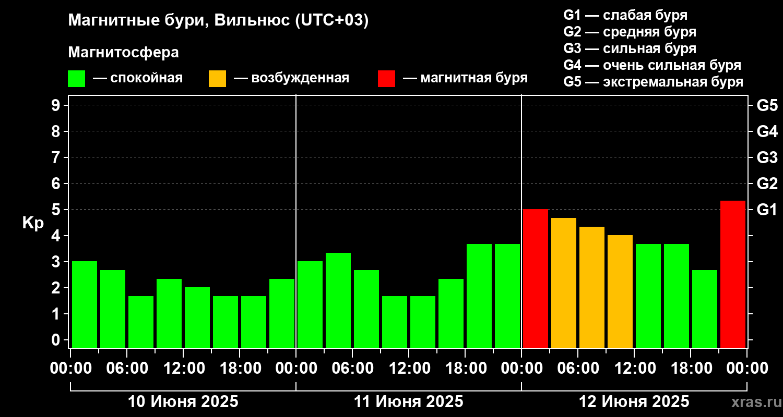The height and width of the screenshot is (417, 783).
Task: Click the G3 label on the right axis
Action: [x=767, y=157]
